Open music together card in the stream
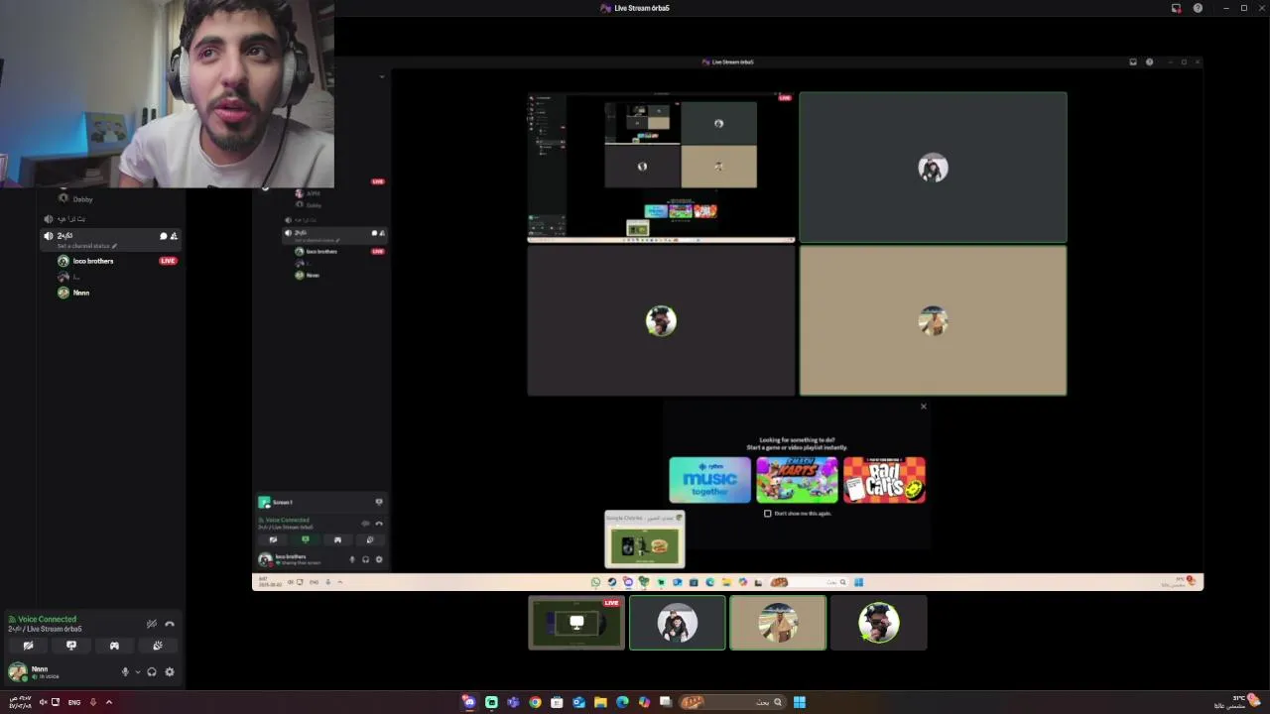This screenshot has width=1270, height=714. 709,480
